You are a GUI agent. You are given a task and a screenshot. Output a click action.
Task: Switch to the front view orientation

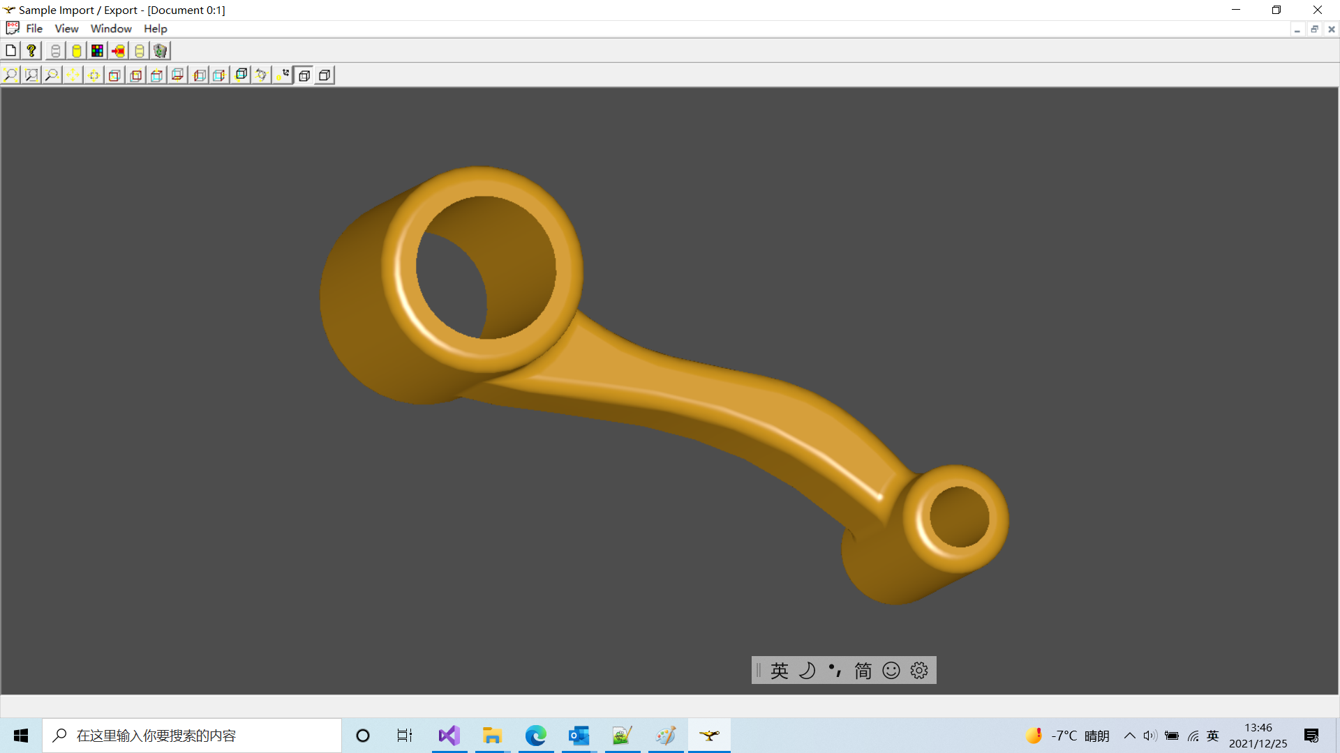coord(114,75)
